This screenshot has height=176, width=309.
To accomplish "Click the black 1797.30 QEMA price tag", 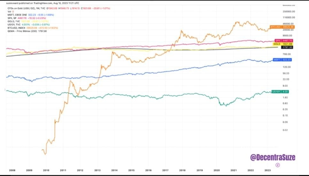I will [287, 47].
